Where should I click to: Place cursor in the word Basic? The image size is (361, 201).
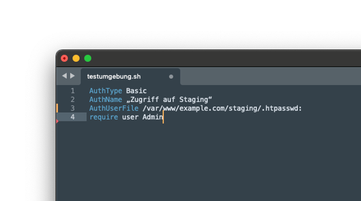[x=136, y=91]
